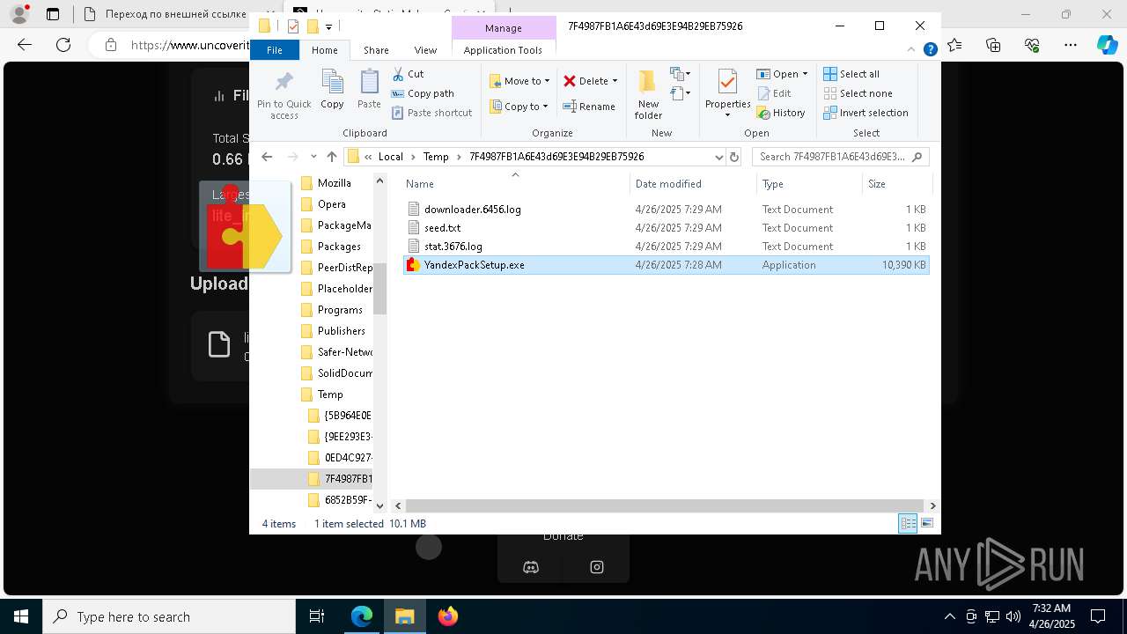Sort by Date modified column
The width and height of the screenshot is (1127, 634).
pos(693,184)
